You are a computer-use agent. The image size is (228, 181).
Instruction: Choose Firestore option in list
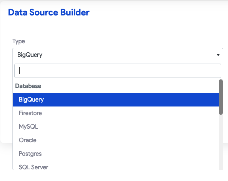tap(116, 113)
